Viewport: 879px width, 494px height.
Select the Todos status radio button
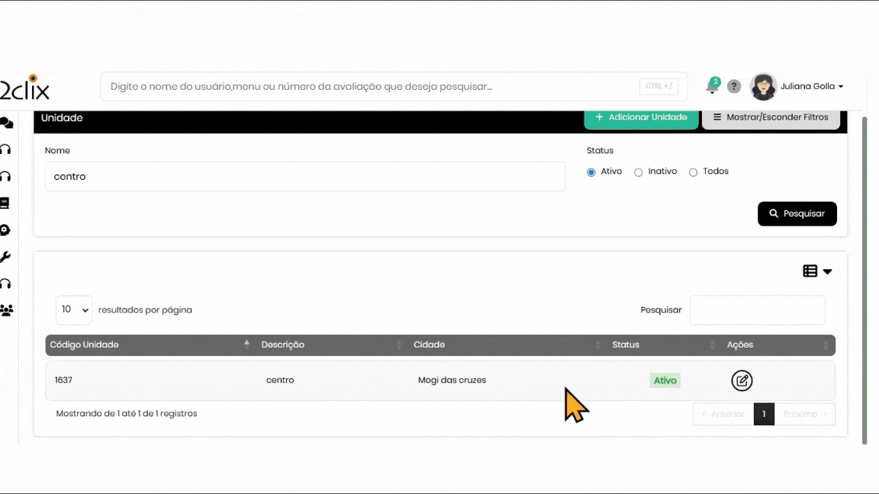point(694,172)
